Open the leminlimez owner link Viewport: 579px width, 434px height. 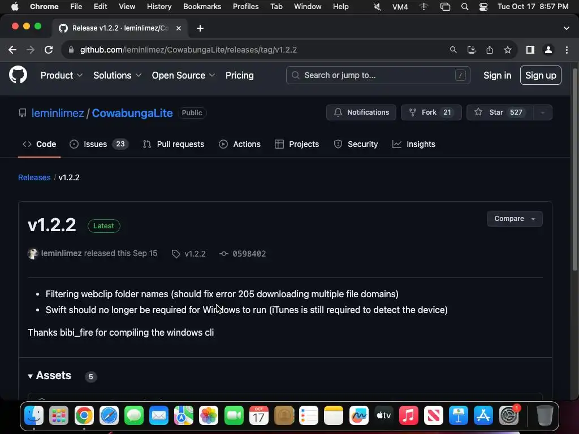click(x=58, y=113)
